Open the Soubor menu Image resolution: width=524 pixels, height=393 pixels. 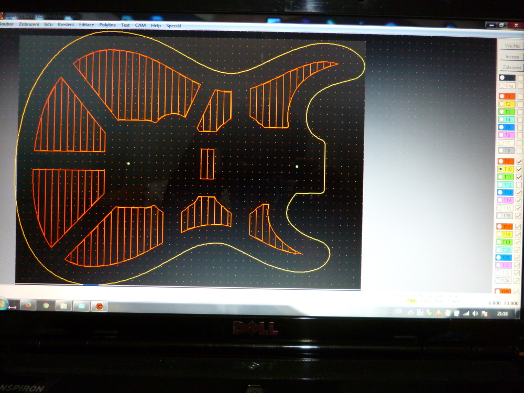pyautogui.click(x=6, y=24)
